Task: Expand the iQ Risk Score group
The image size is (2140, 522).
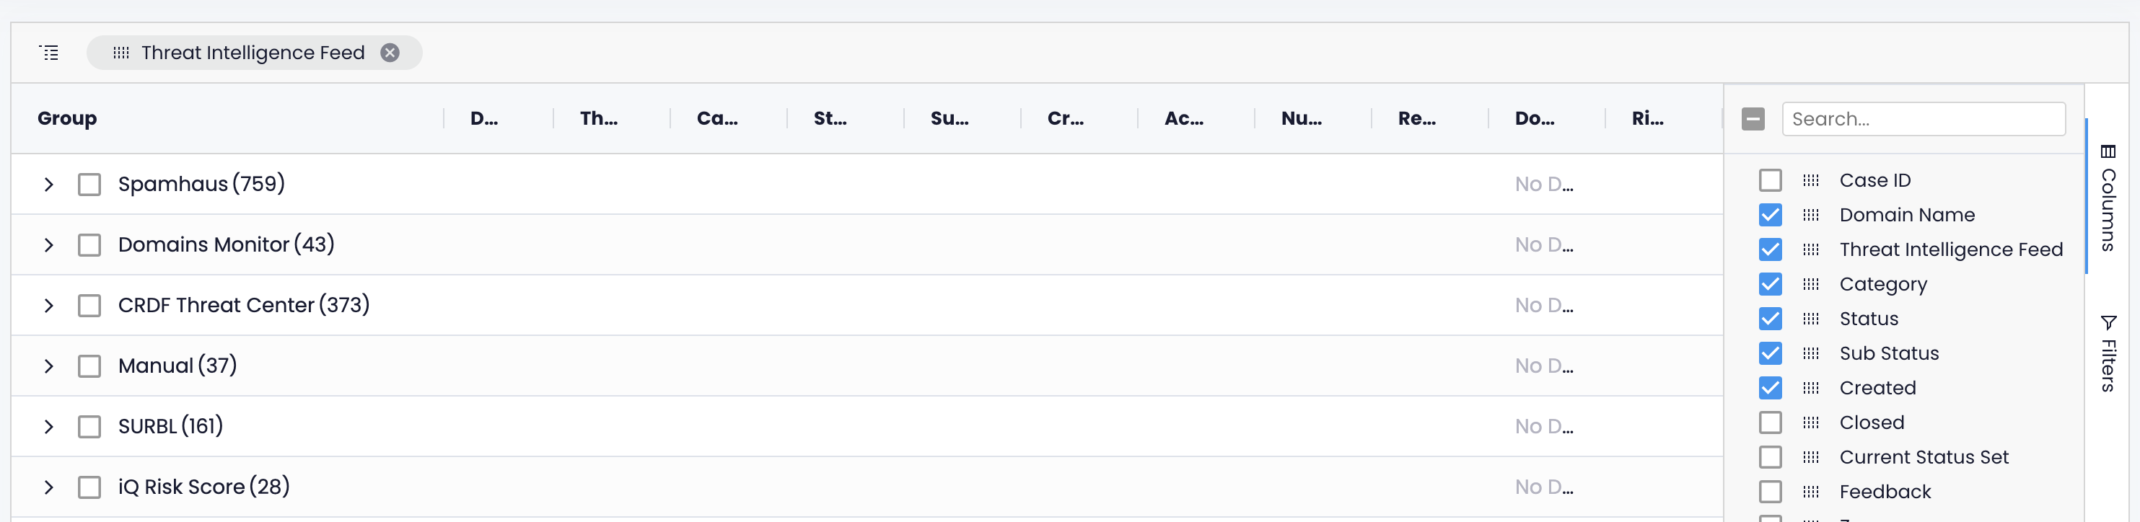Action: coord(48,487)
